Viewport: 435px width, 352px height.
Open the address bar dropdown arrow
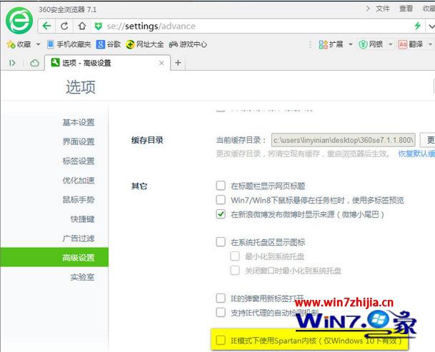tap(431, 26)
